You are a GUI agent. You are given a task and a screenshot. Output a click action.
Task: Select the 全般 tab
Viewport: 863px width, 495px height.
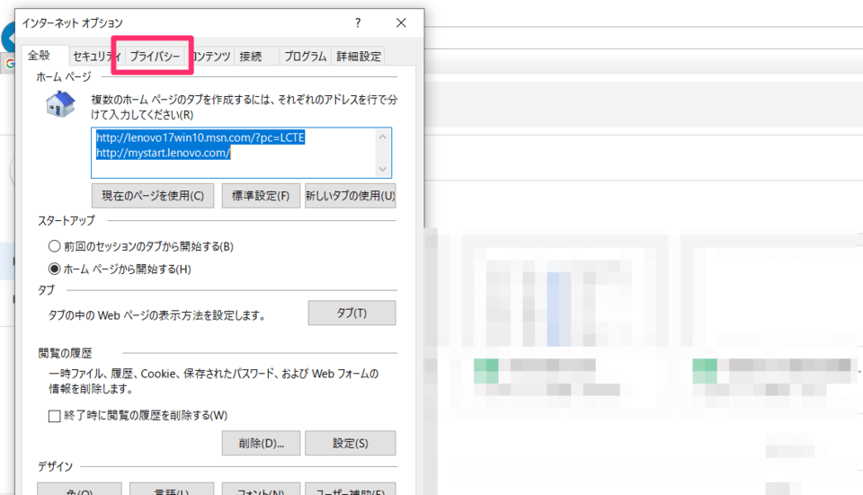[39, 55]
